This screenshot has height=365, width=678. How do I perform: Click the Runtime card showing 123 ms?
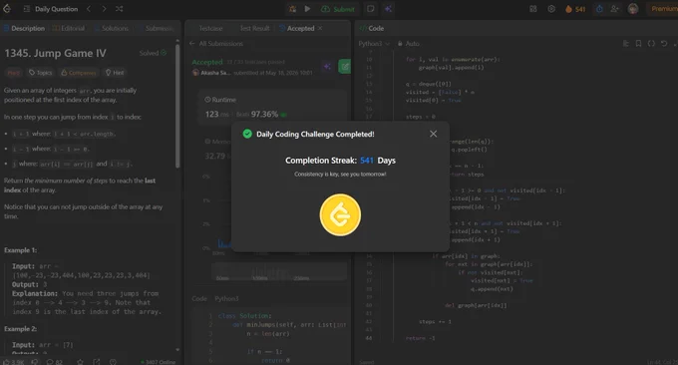pos(273,108)
